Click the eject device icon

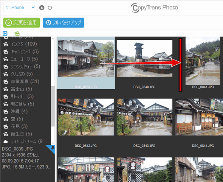[x=42, y=8]
